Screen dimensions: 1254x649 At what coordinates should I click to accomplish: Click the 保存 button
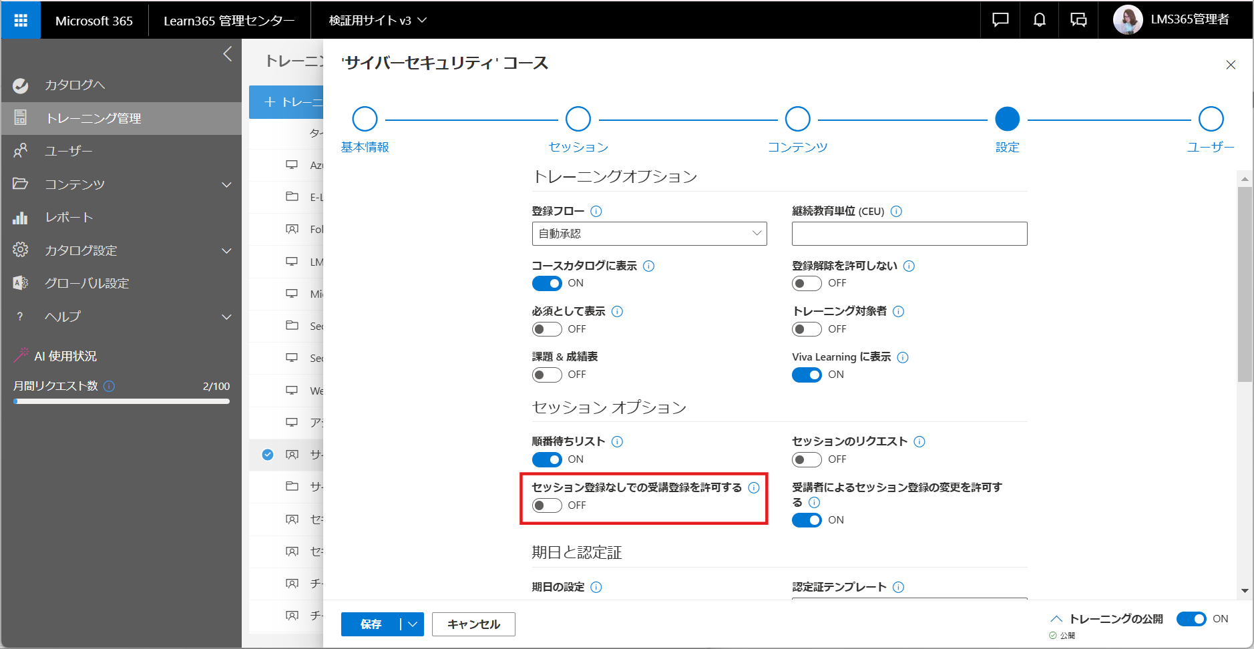(x=371, y=624)
